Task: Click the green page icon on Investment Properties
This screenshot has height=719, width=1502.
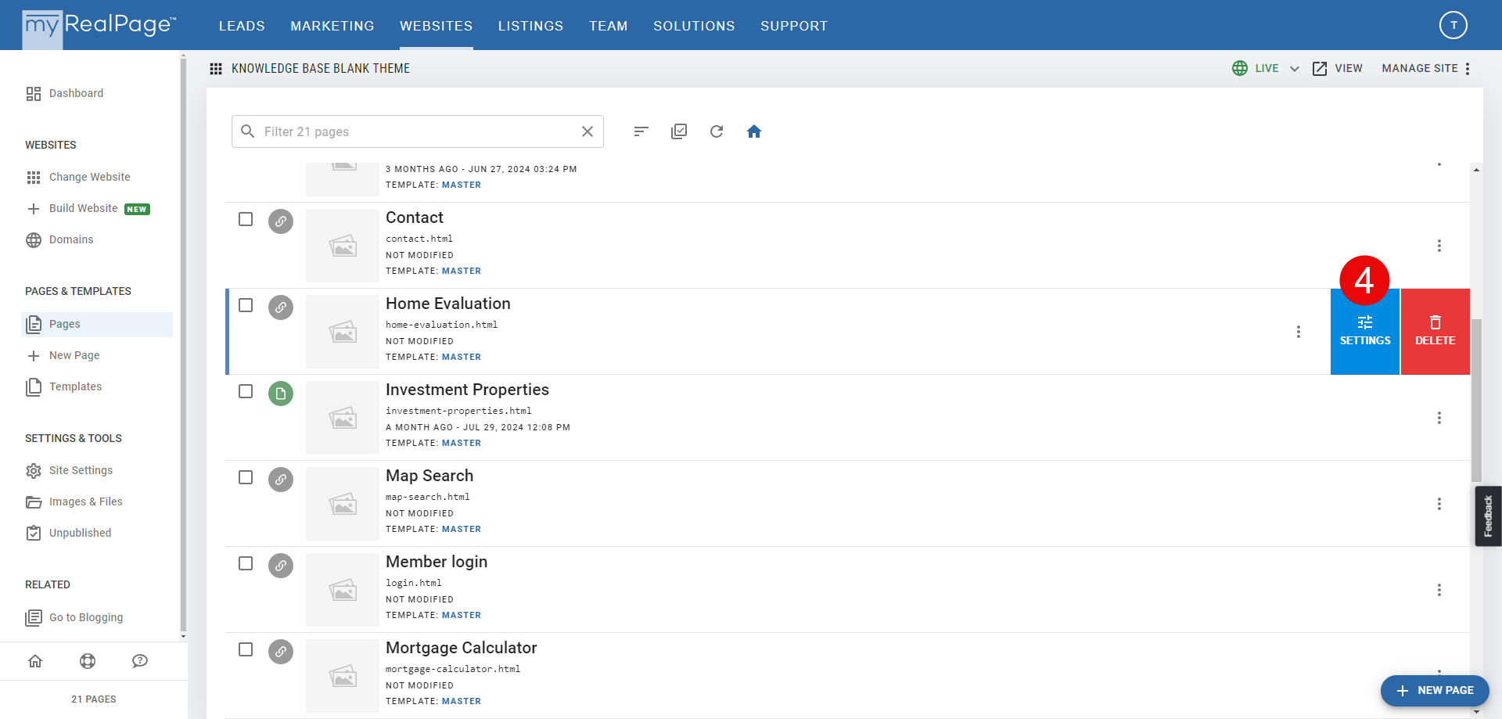Action: click(281, 394)
